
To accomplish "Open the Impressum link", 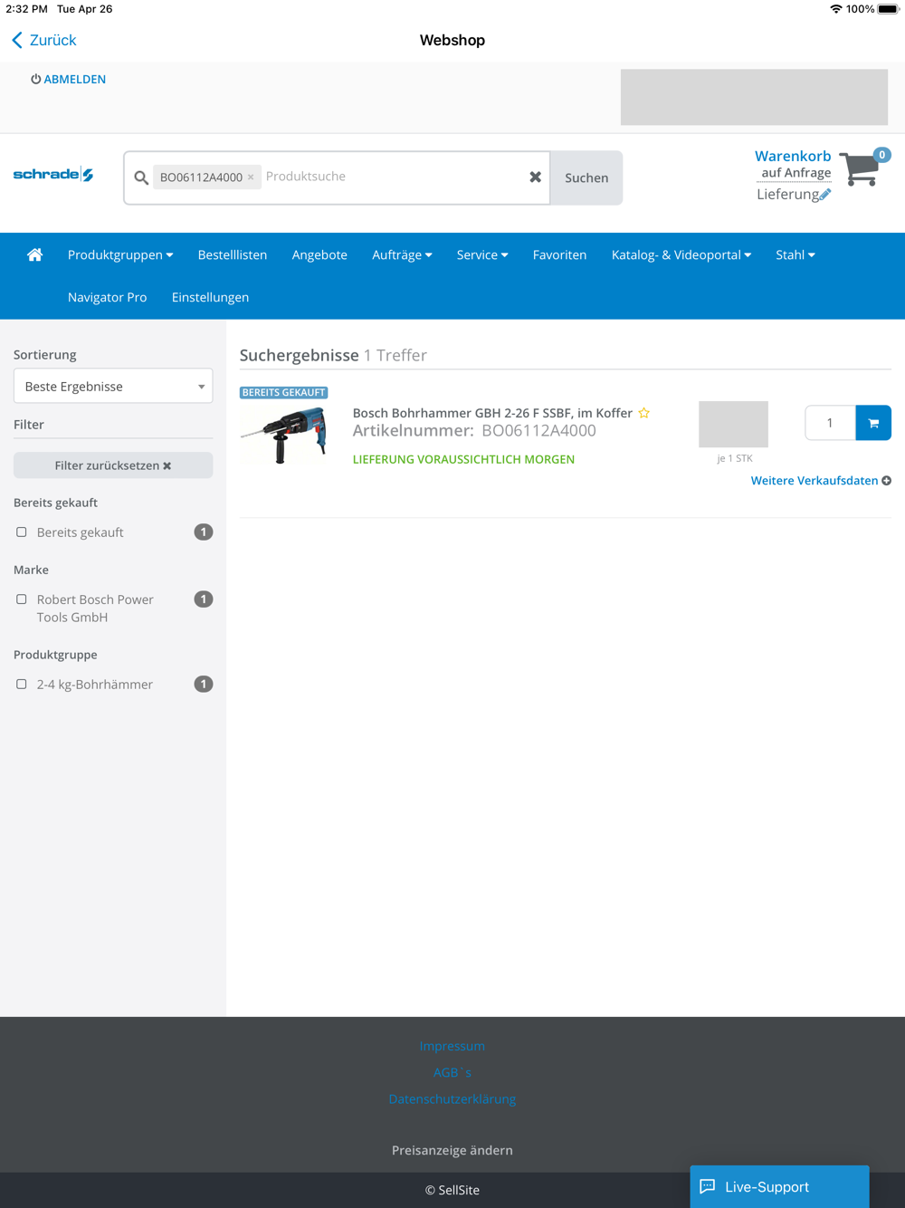I will pos(452,1046).
